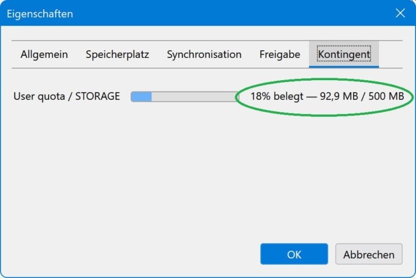This screenshot has width=416, height=278.
Task: Click the active Kontingent tab
Action: (x=344, y=54)
